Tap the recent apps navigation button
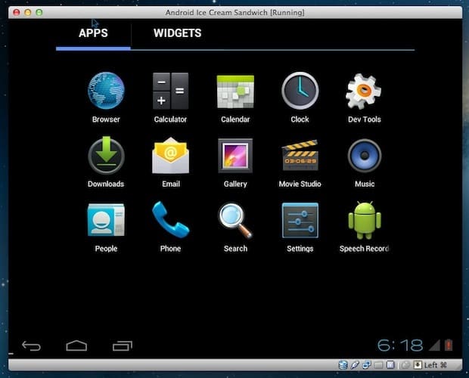 click(x=123, y=345)
